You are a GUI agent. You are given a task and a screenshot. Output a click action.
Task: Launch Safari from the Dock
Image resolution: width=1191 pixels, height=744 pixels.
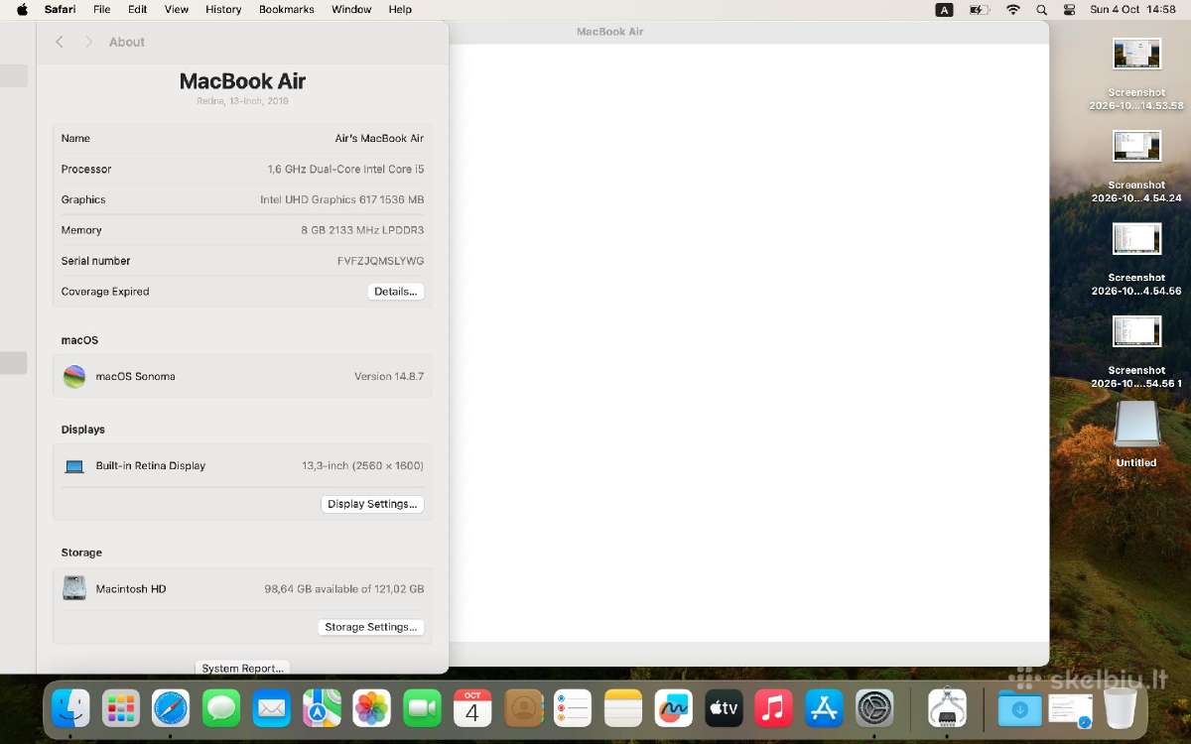pyautogui.click(x=171, y=708)
